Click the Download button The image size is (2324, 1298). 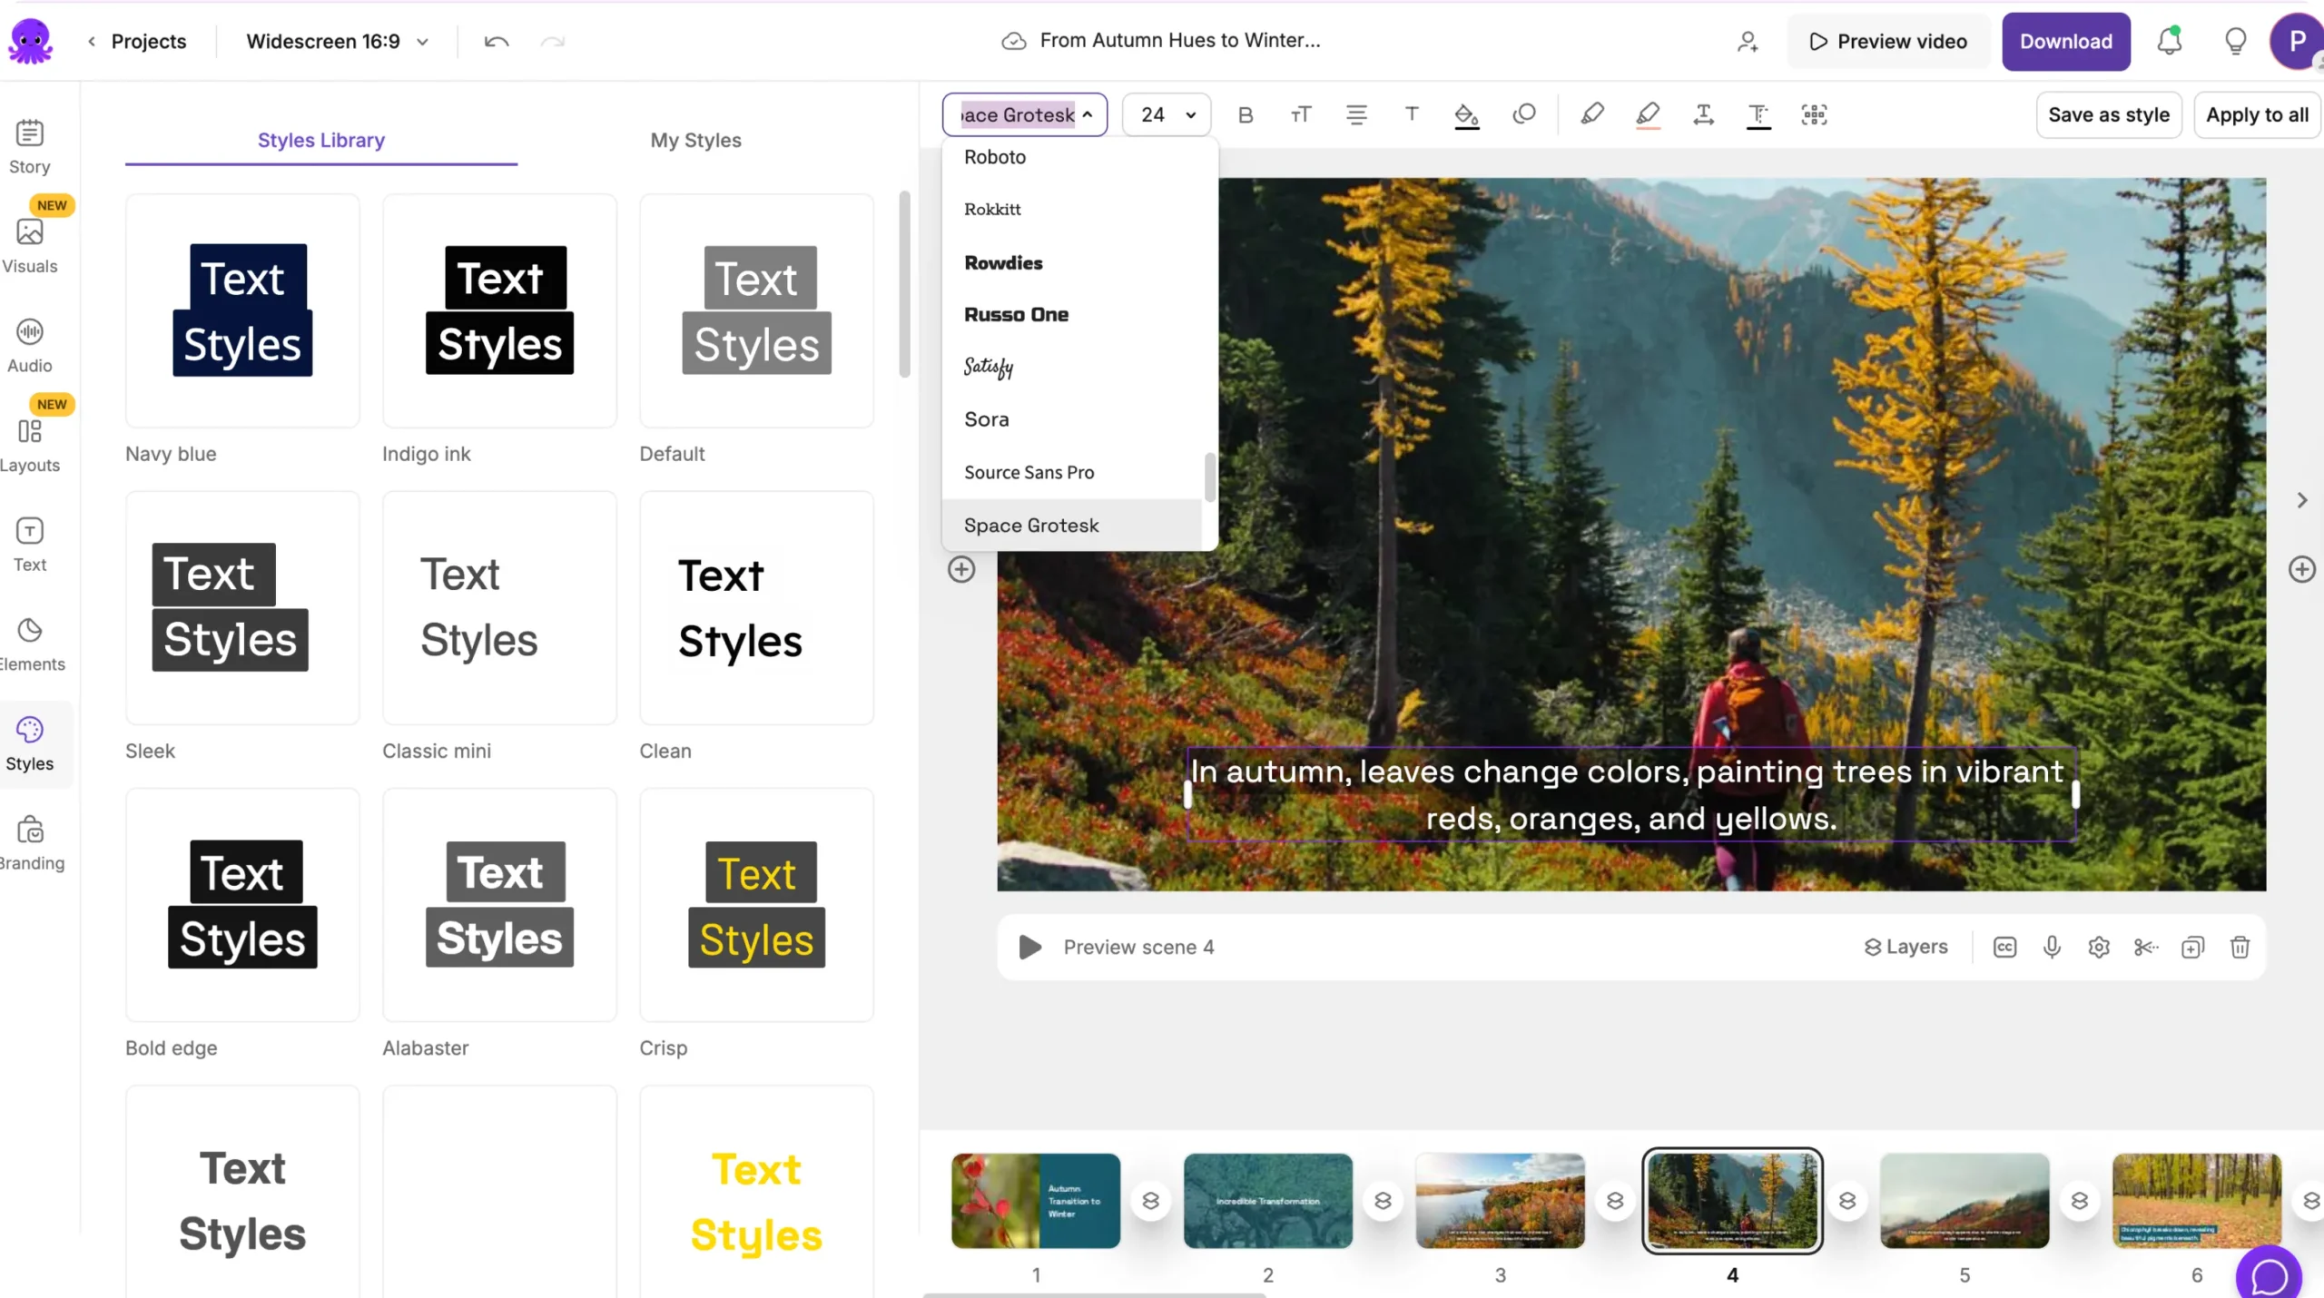tap(2065, 42)
